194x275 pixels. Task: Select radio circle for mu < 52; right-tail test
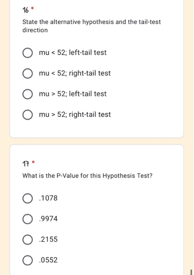pos(28,73)
